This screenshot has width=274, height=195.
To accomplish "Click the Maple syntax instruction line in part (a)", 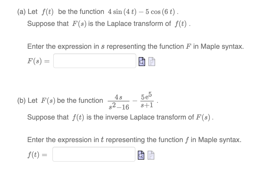I will coord(135,46).
